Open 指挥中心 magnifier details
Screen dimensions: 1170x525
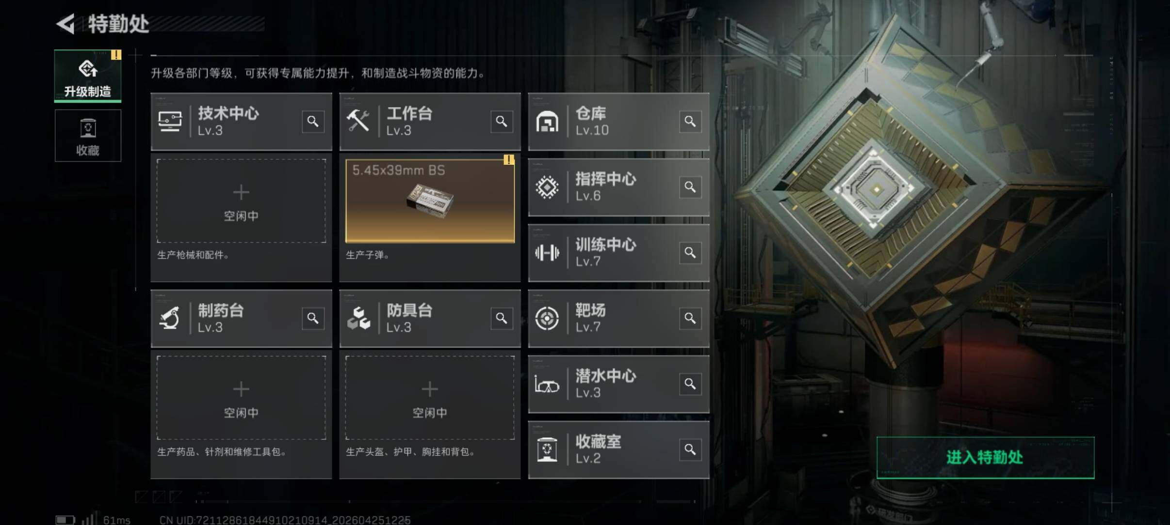tap(690, 187)
